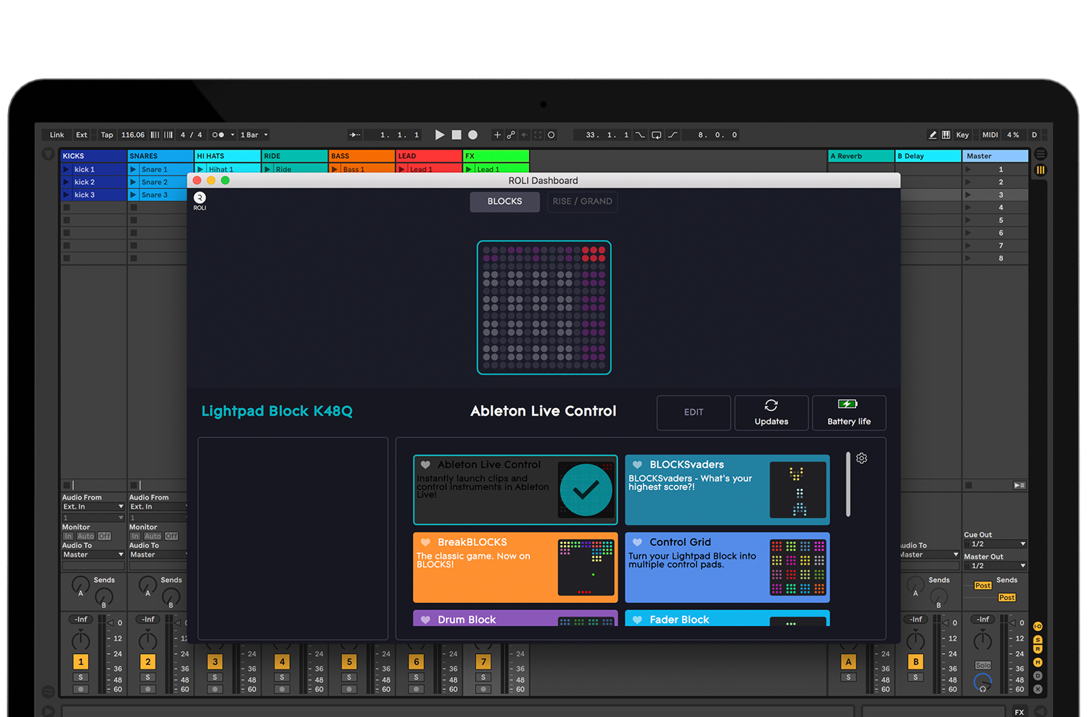Launch the kick 1 clip
Screen dimensions: 1087x717
click(67, 170)
